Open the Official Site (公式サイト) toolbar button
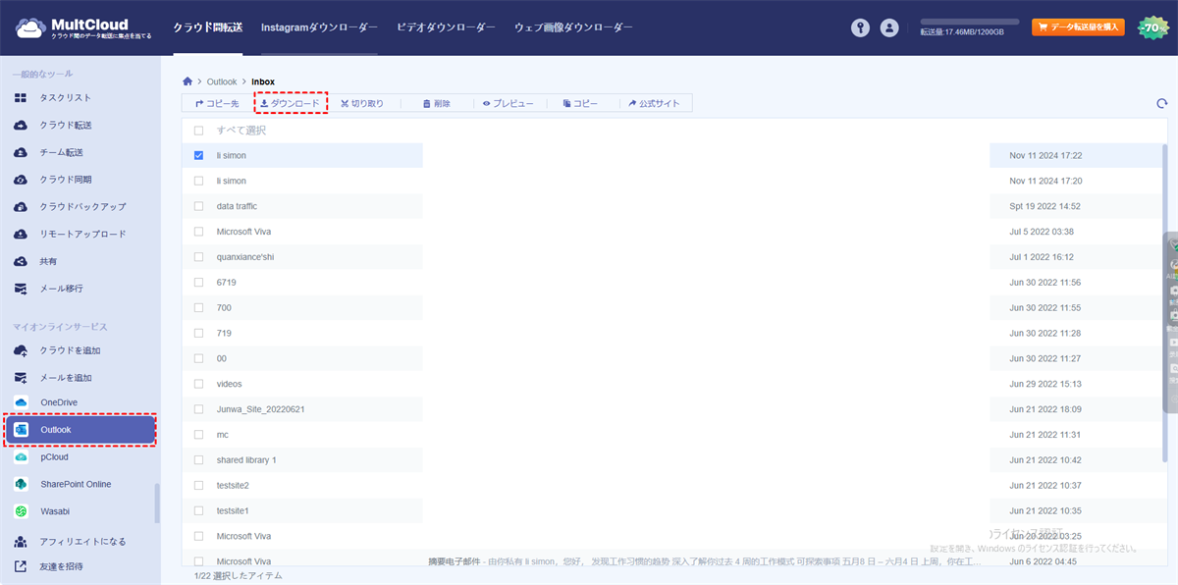Image resolution: width=1178 pixels, height=585 pixels. pyautogui.click(x=655, y=103)
